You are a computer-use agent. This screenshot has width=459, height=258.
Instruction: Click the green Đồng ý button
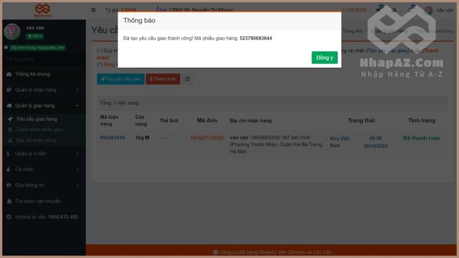[324, 57]
